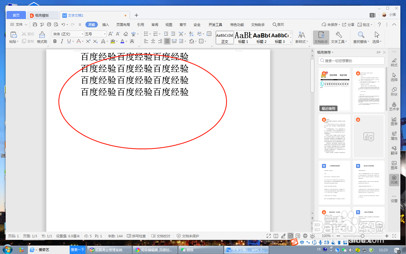Screen dimensions: 406x254
Task: Align paragraph text right
Action: [160, 41]
